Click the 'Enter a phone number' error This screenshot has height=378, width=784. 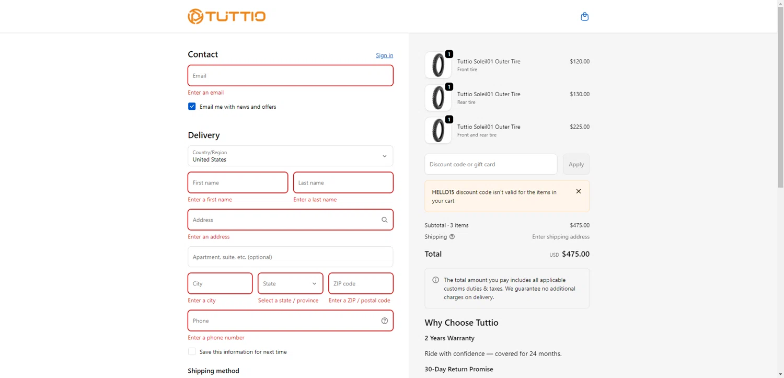click(216, 338)
